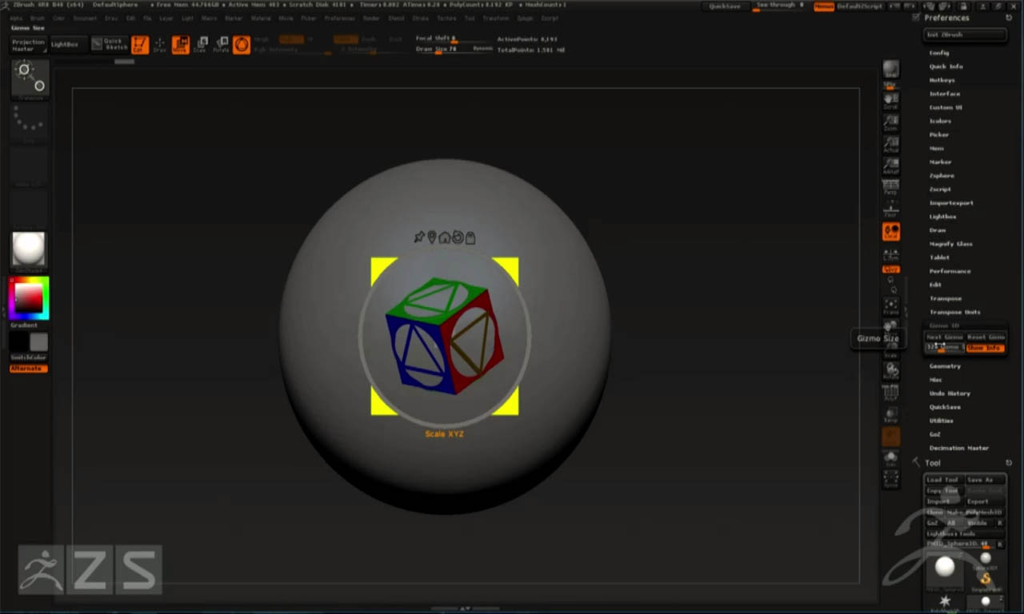Expand the Undo History section

click(950, 393)
